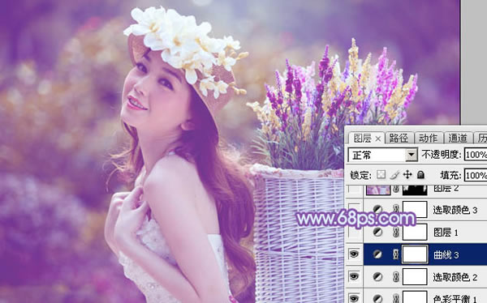Select the 色彩平衡 1 layer name
This screenshot has height=303, width=487.
click(455, 299)
